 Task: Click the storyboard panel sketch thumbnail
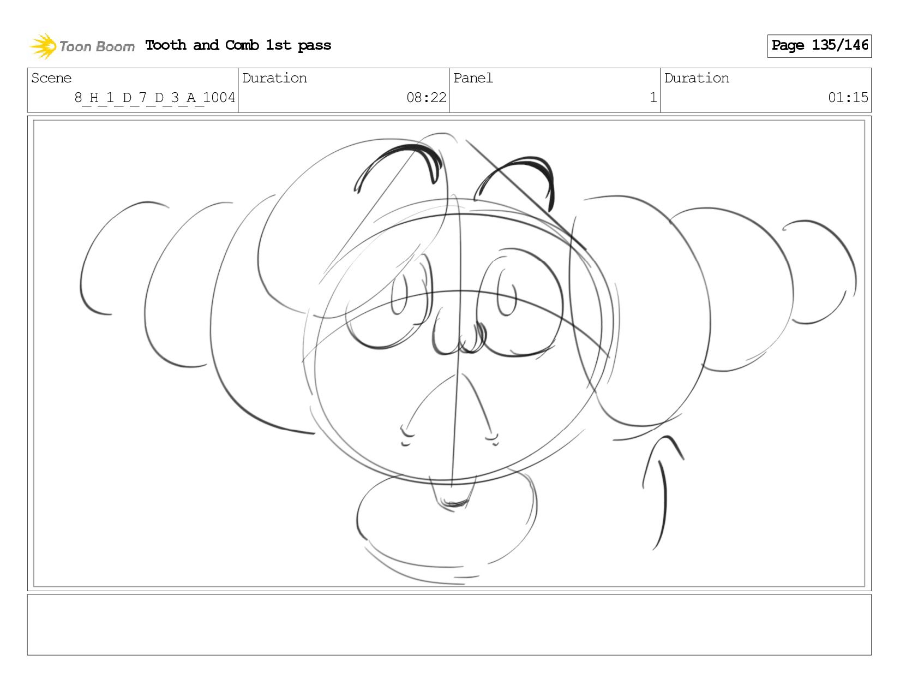coord(449,353)
